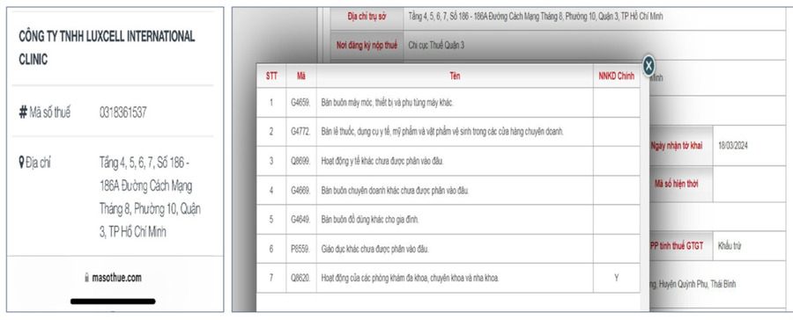
Task: Click the head office address in the background page
Action: [536, 16]
